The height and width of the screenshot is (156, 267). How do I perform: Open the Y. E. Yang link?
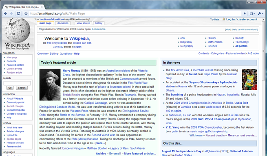[x=172, y=127]
